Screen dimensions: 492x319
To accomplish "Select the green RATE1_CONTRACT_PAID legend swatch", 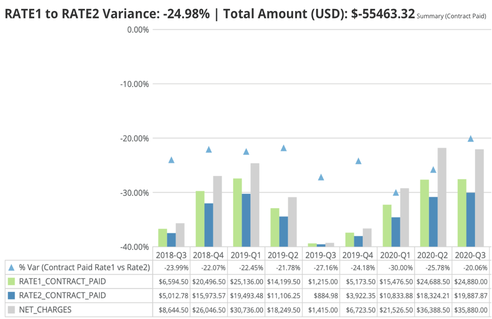I will [x=11, y=281].
